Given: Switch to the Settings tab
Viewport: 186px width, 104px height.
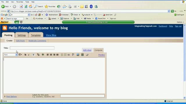Looking at the screenshot, I should [22, 35].
